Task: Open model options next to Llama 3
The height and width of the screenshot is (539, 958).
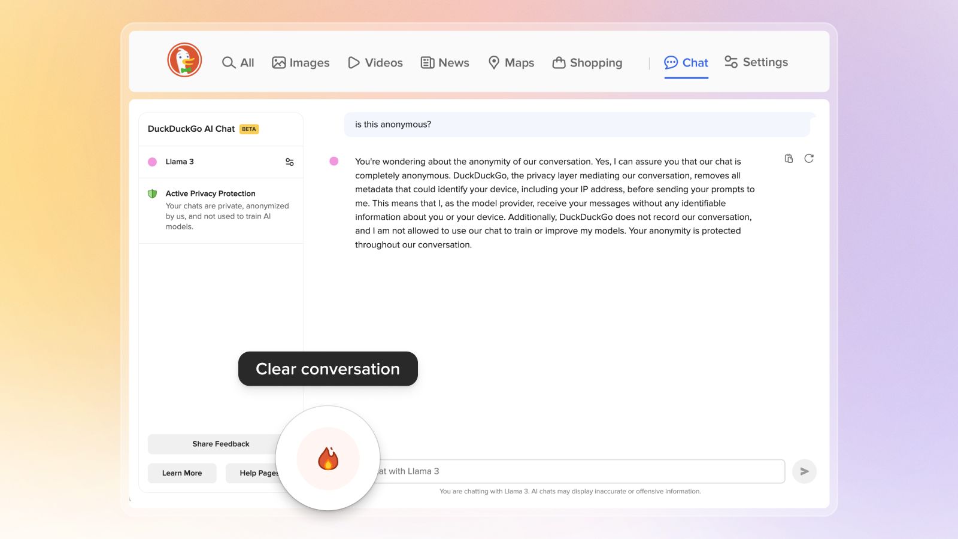Action: [x=289, y=161]
